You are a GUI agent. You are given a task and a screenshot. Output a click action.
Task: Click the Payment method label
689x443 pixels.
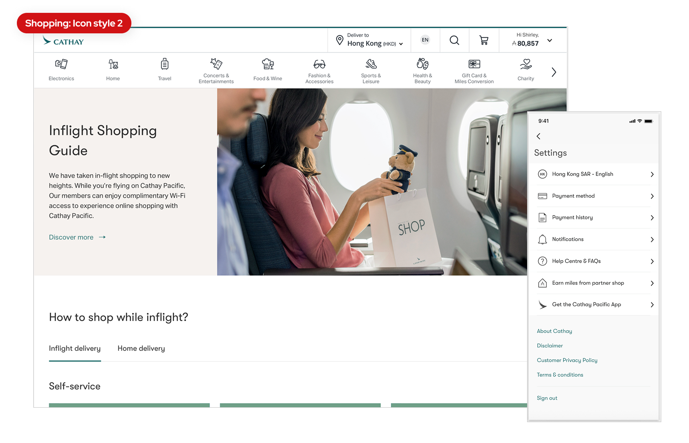(573, 196)
